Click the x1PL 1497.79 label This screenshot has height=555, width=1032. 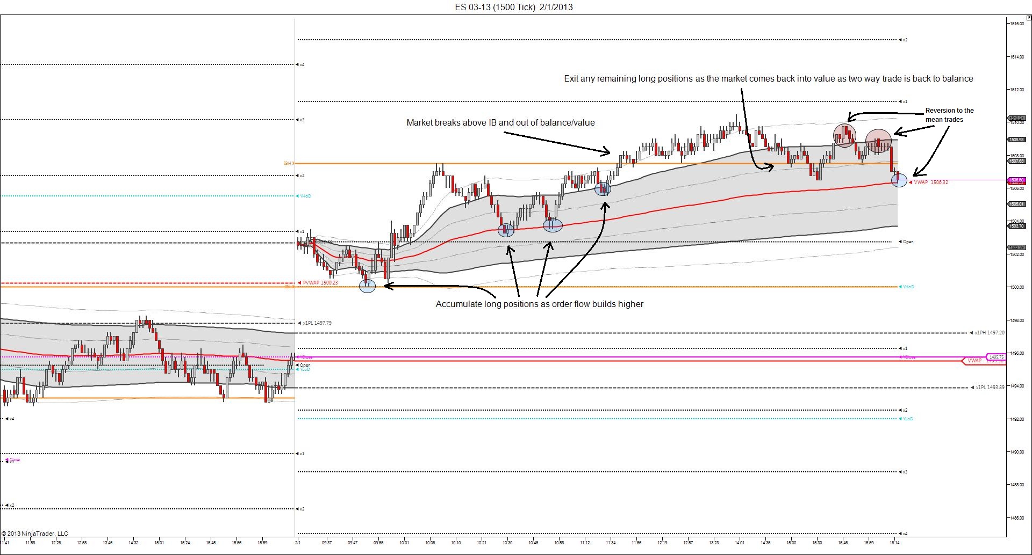point(317,323)
